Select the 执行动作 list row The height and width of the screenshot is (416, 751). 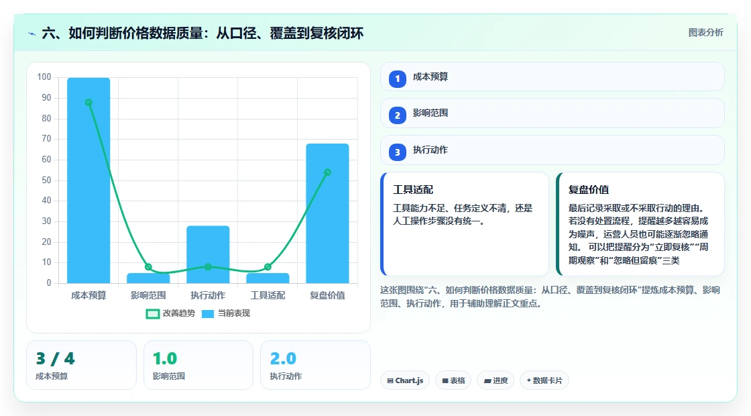pyautogui.click(x=553, y=150)
